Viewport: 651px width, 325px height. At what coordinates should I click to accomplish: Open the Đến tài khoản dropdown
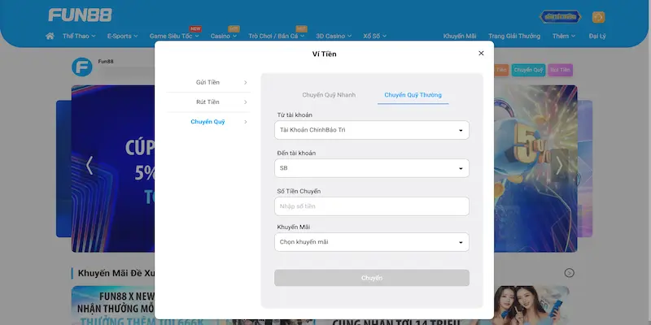372,168
